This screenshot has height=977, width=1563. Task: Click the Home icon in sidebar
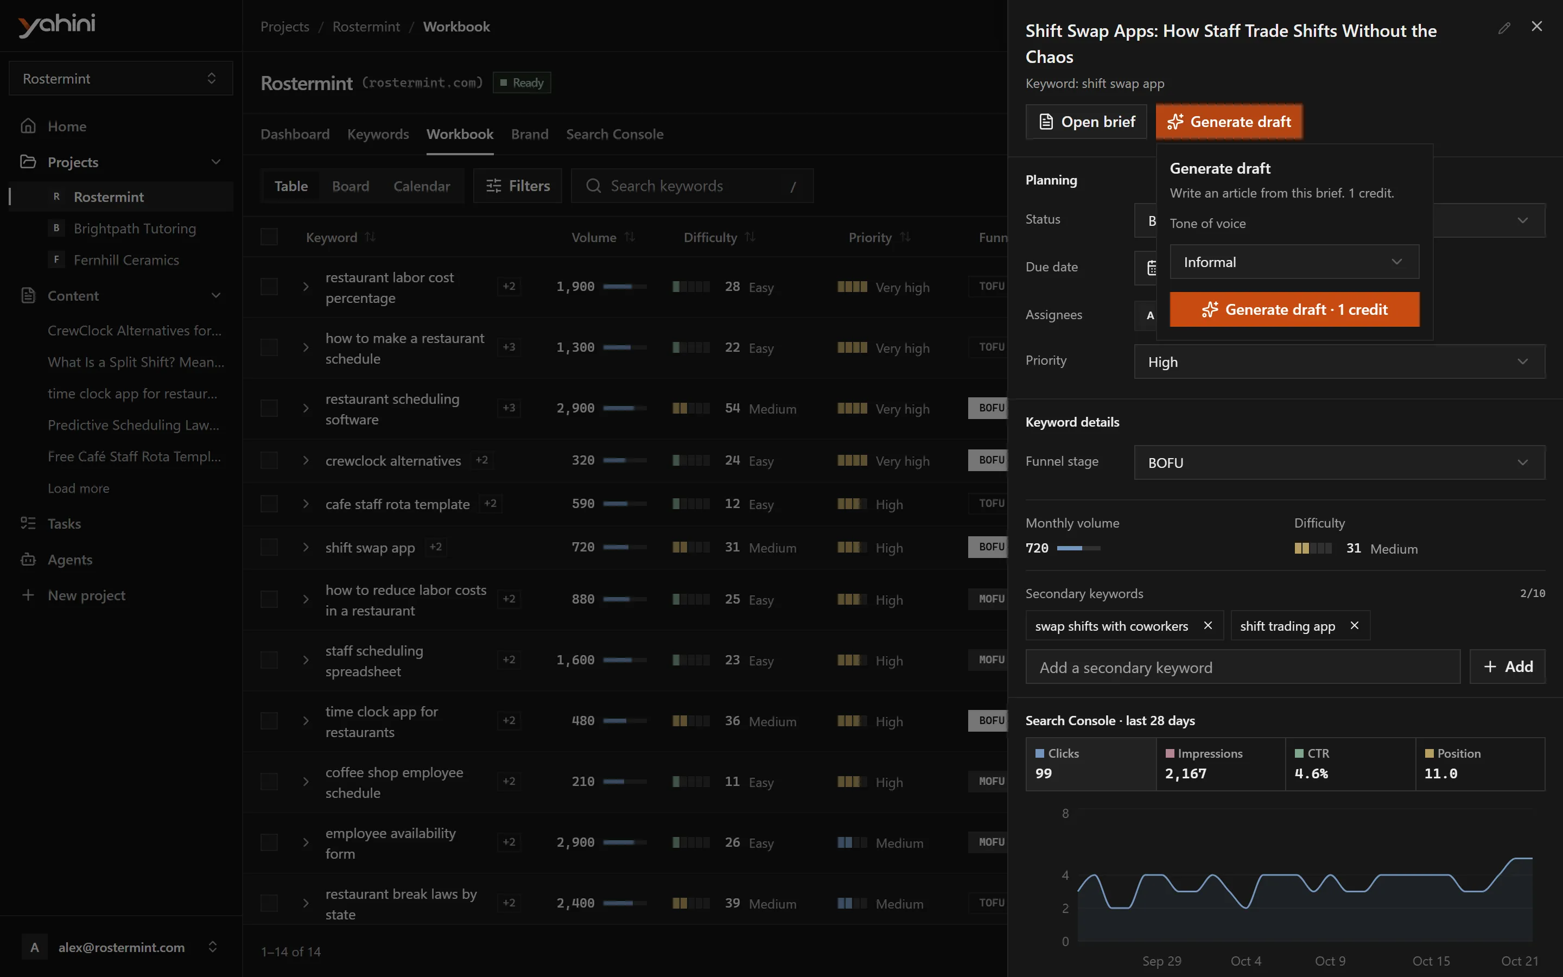[x=28, y=126]
